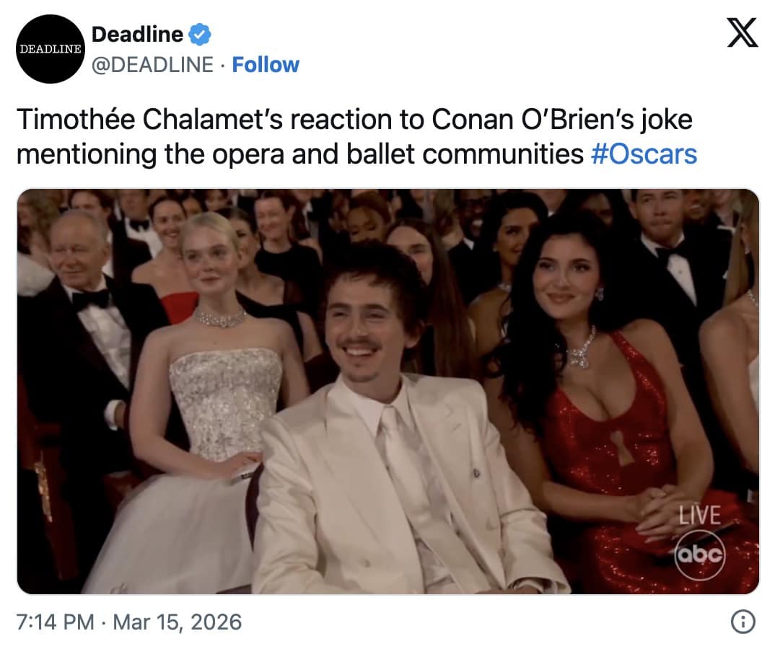Open the X logo link
Screen dimensions: 775x649
click(x=742, y=35)
